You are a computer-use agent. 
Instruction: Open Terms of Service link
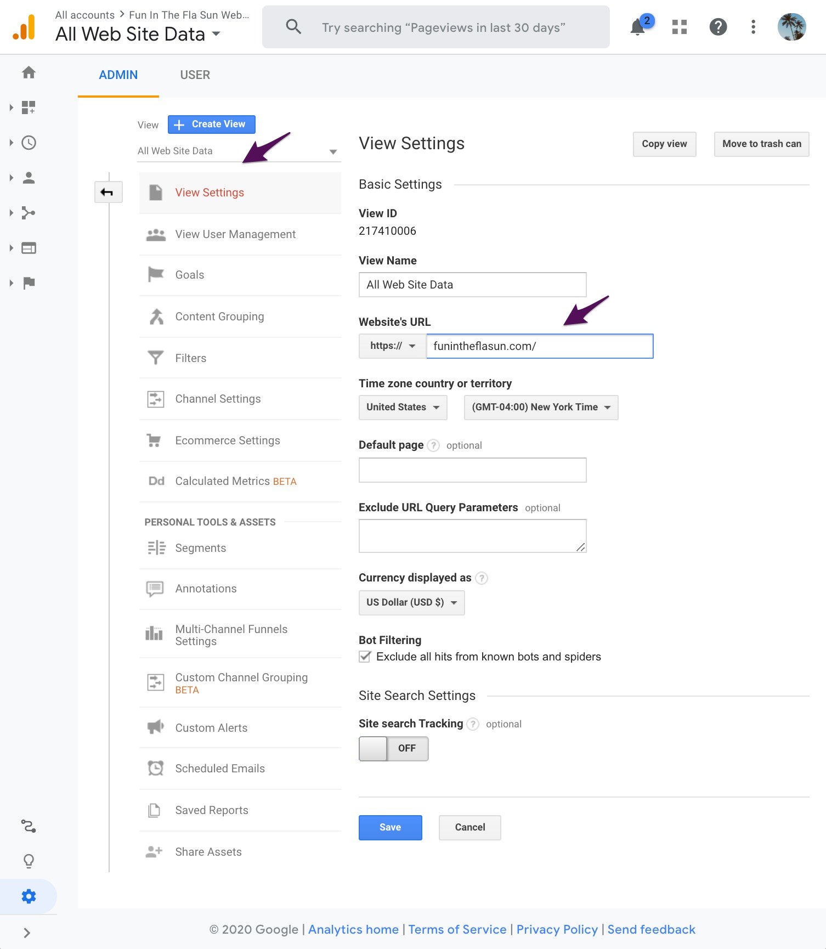click(x=457, y=930)
